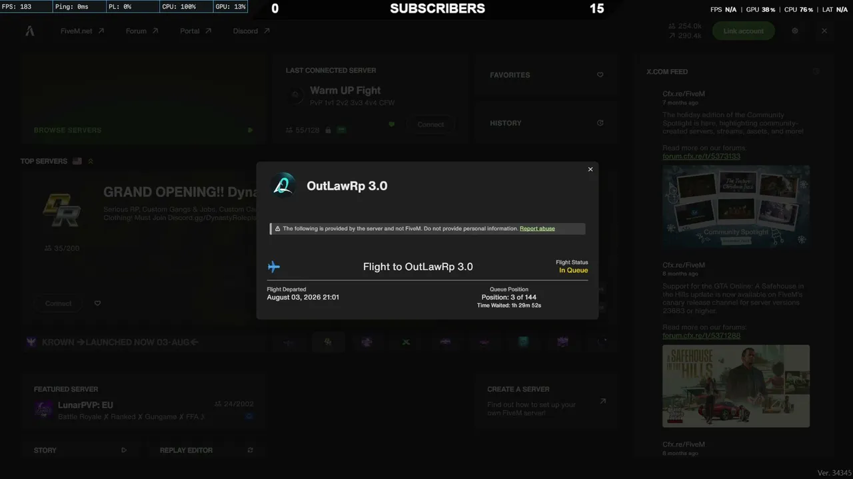The height and width of the screenshot is (479, 853).
Task: Click the warning triangle icon in the notice
Action: pyautogui.click(x=277, y=229)
